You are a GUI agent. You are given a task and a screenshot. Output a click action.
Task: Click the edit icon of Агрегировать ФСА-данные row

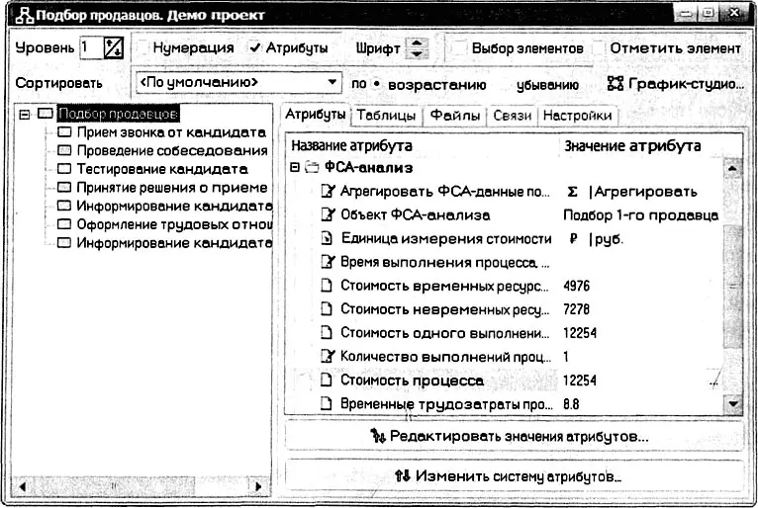[328, 191]
